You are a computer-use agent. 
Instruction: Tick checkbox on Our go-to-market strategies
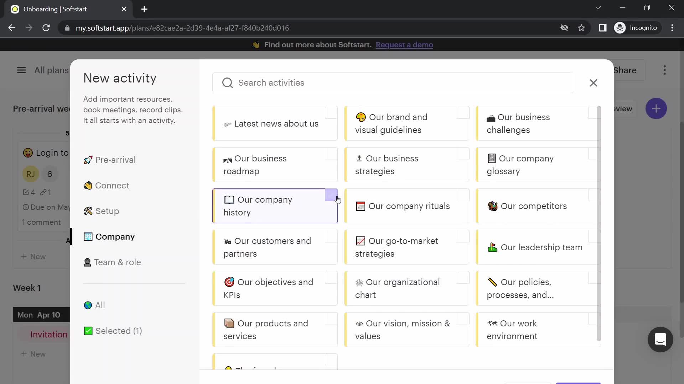(463, 236)
